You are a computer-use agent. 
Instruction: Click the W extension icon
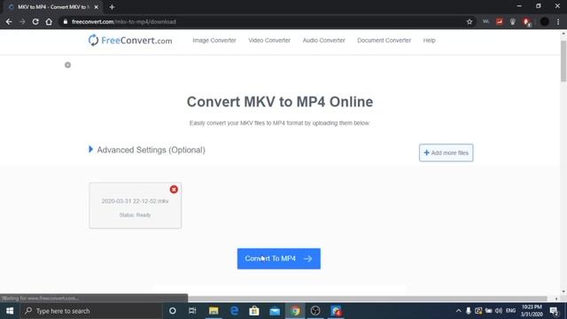tap(486, 21)
